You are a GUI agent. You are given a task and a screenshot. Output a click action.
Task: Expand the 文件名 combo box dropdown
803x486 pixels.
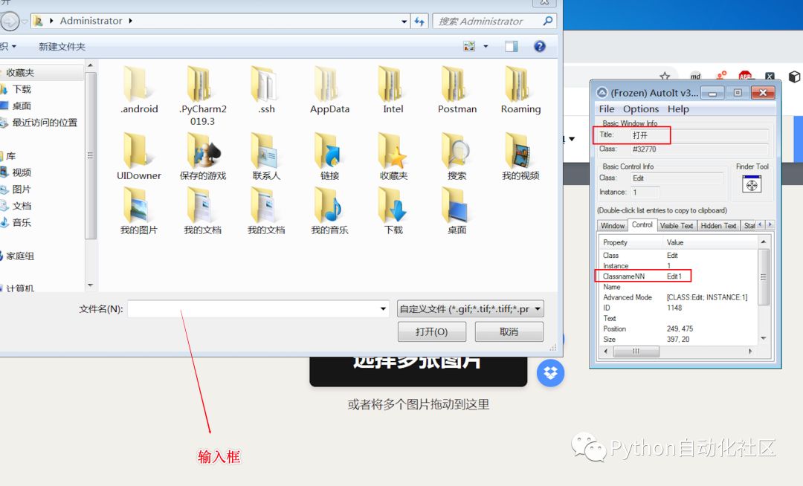(383, 308)
